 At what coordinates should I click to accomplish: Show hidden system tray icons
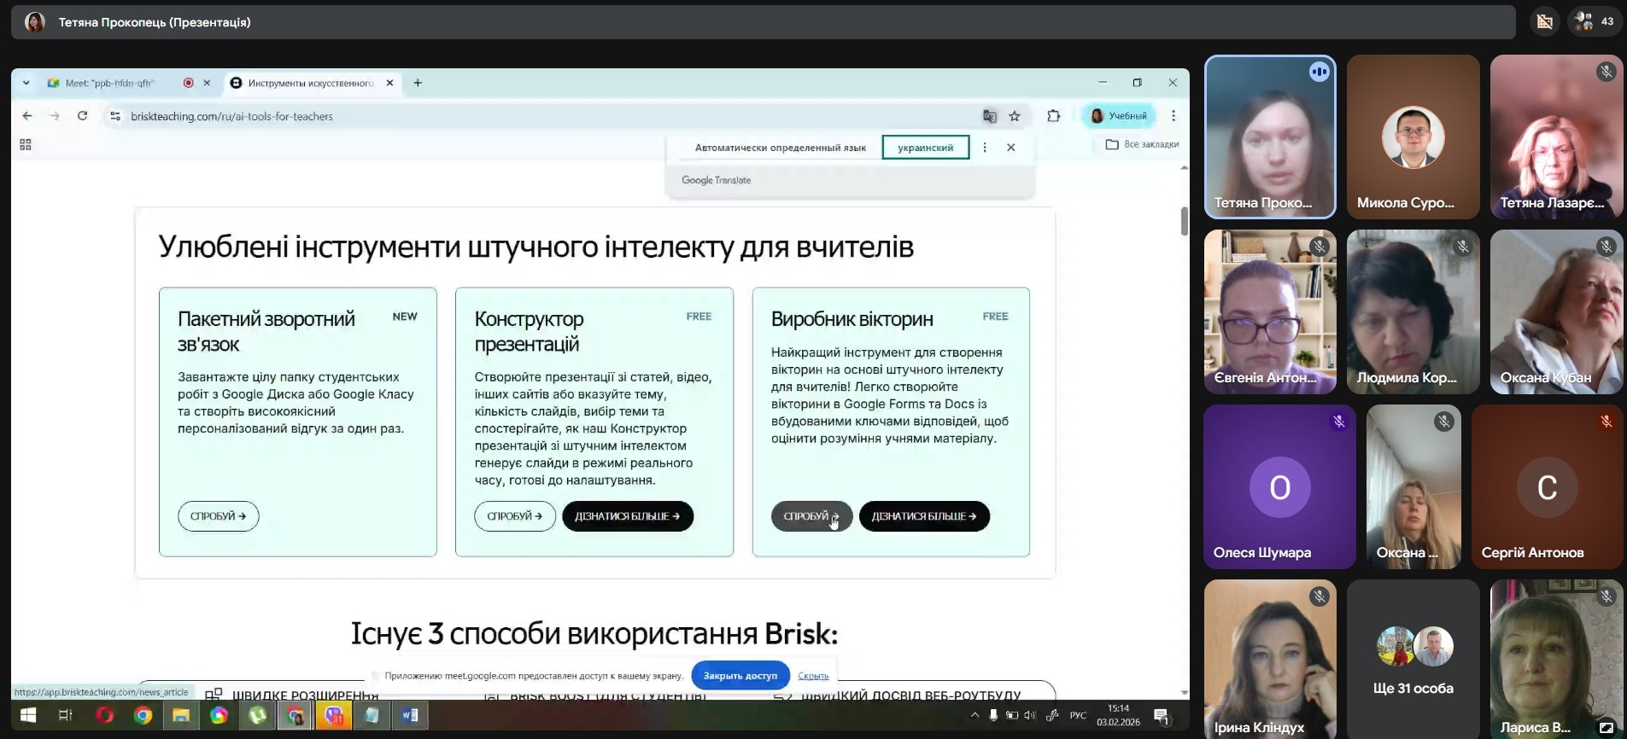(974, 715)
